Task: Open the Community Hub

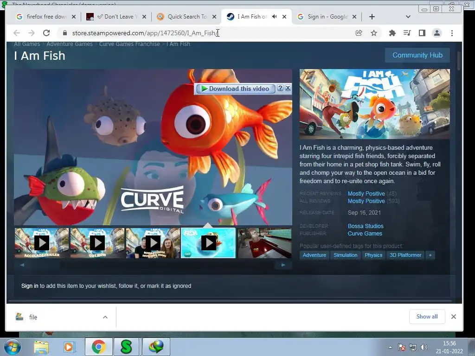Action: (417, 55)
